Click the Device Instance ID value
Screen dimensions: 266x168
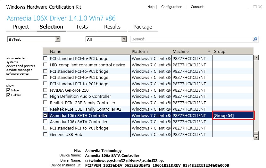pyautogui.click(x=157, y=165)
